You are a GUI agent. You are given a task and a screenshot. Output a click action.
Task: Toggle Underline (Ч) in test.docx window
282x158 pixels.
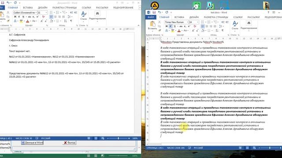click(174, 26)
